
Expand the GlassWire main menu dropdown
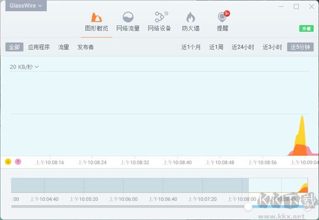pyautogui.click(x=26, y=6)
